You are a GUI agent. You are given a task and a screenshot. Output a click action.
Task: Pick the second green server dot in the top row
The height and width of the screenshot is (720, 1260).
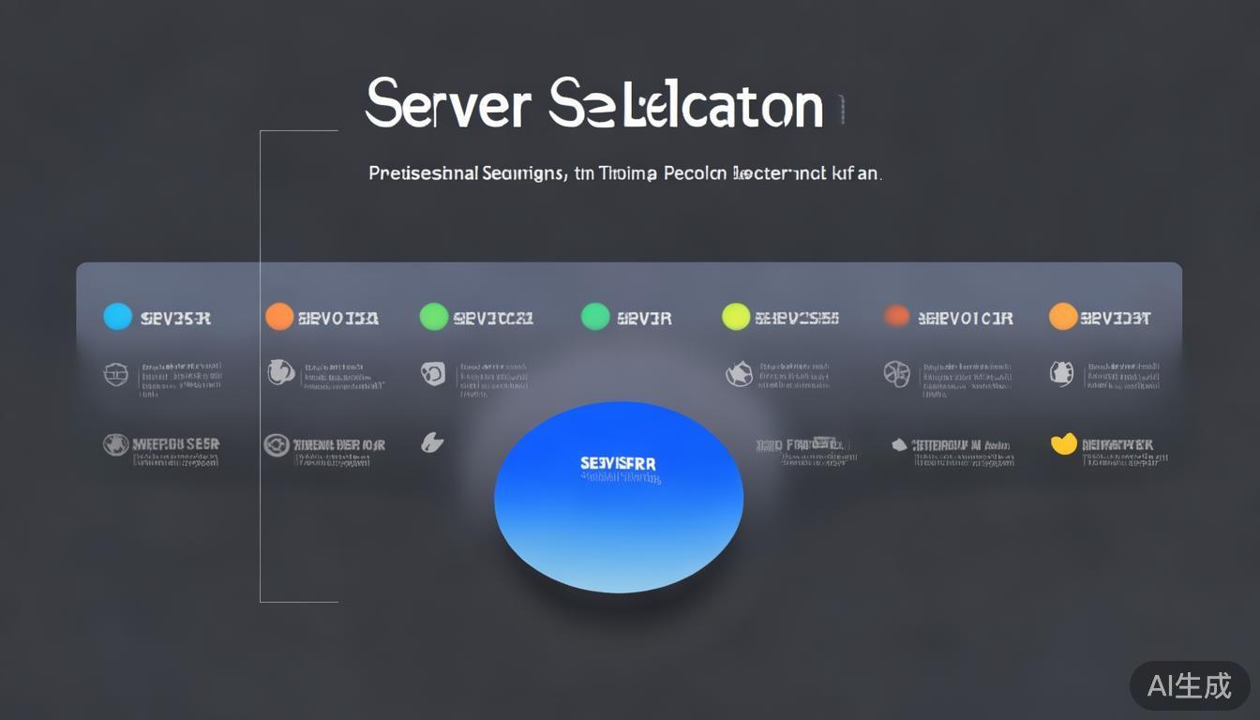pos(595,317)
